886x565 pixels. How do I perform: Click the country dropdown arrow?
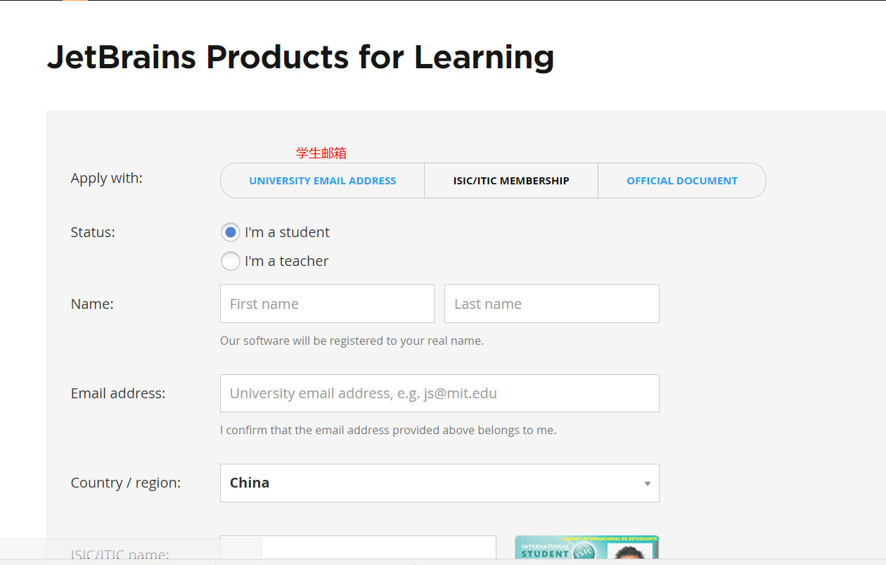click(x=647, y=483)
